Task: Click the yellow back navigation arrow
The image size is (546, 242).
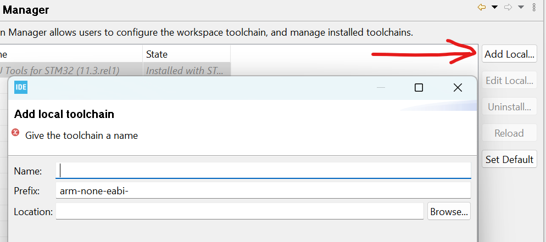Action: tap(482, 7)
